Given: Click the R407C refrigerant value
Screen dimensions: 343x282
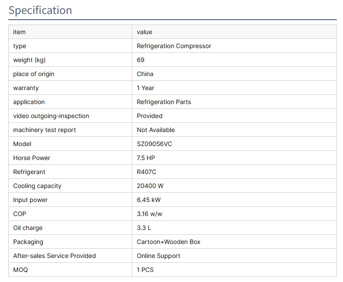Looking at the screenshot, I should coord(146,172).
